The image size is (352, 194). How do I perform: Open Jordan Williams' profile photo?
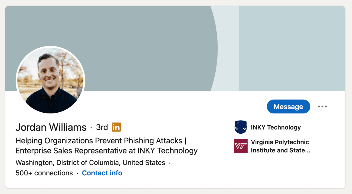coord(50,80)
